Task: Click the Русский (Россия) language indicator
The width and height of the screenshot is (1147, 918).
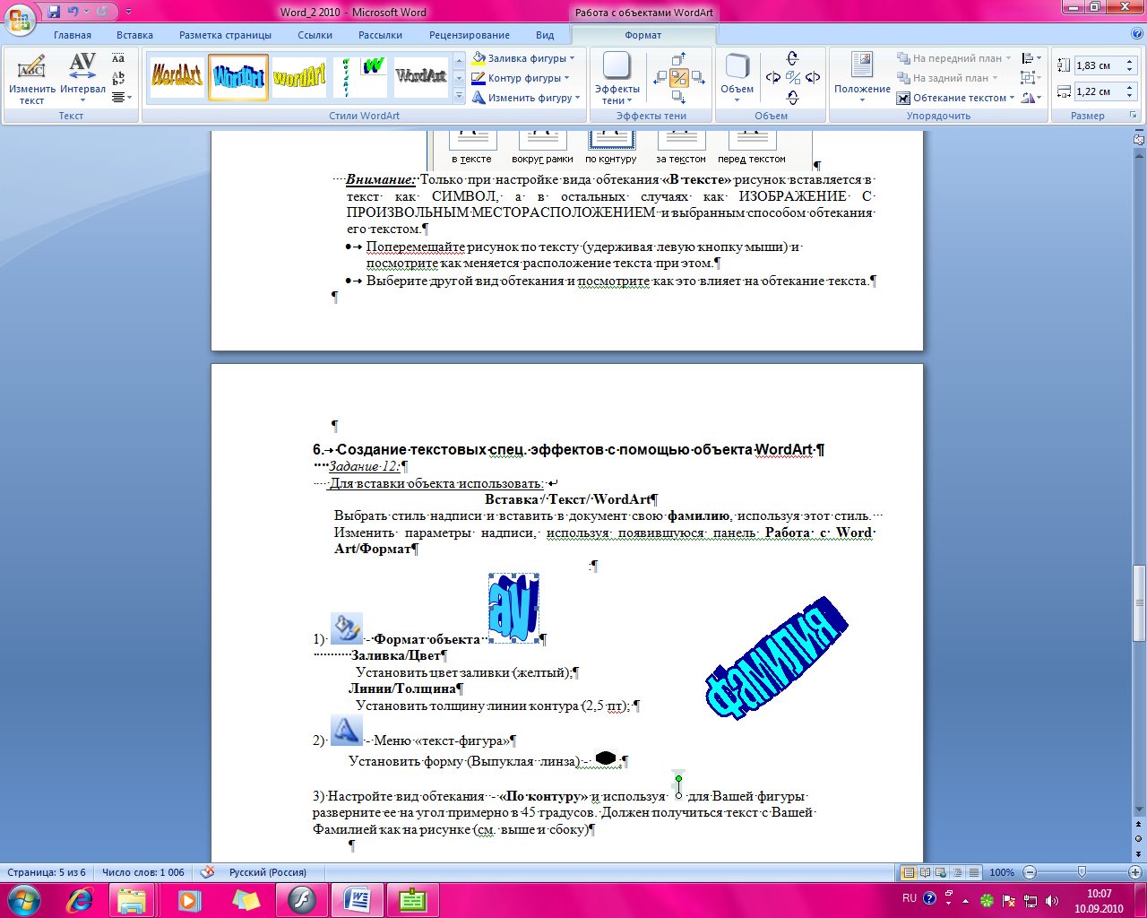Action: (268, 872)
